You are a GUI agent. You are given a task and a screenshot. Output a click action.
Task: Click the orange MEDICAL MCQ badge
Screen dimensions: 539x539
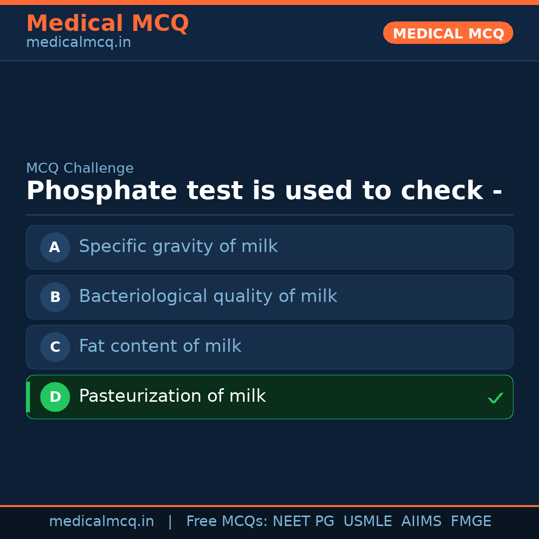[448, 33]
